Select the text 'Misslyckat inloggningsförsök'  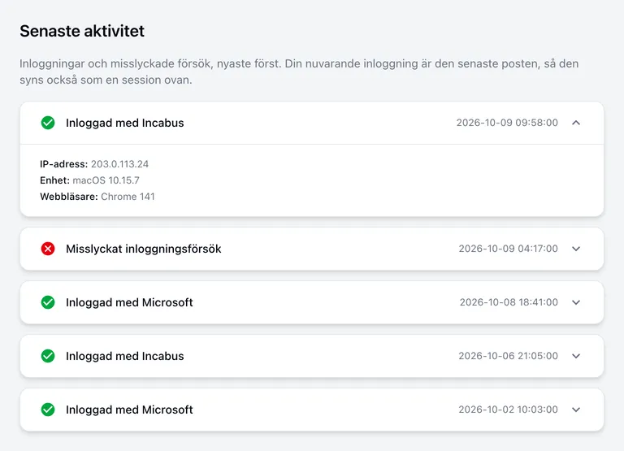point(143,249)
